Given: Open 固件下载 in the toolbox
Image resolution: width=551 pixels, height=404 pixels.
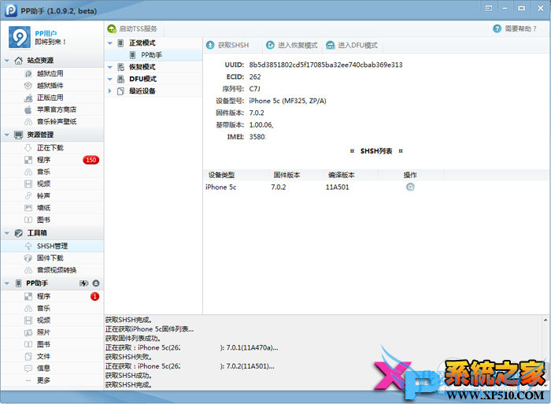Looking at the screenshot, I should pos(50,258).
